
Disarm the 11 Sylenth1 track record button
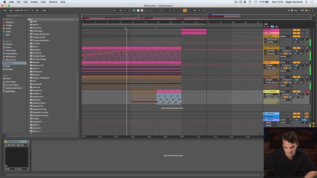coord(307,91)
